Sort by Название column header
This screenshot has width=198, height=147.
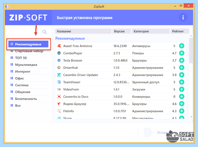(x=83, y=31)
